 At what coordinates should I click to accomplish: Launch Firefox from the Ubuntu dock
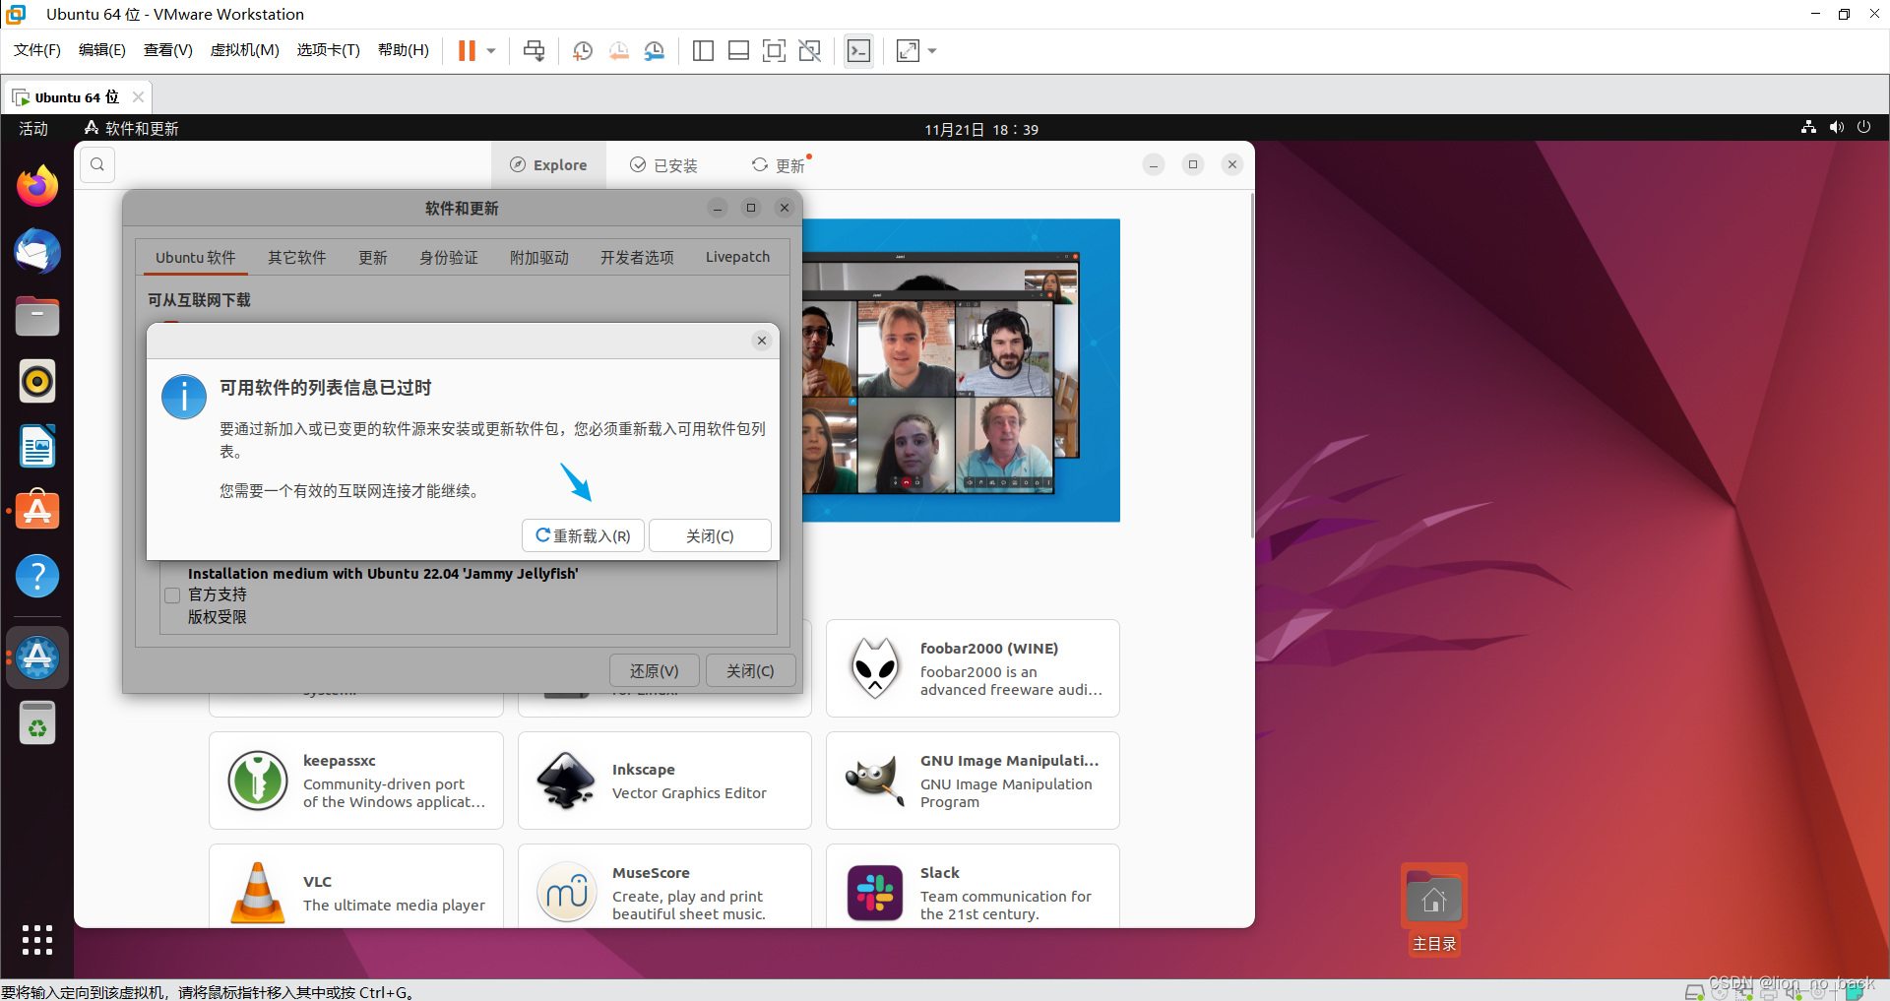(36, 186)
